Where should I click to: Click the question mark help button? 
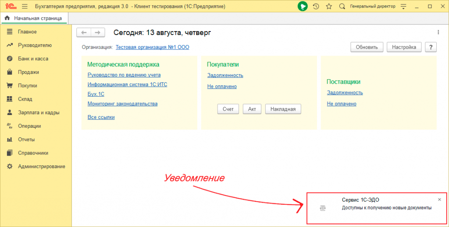[431, 47]
